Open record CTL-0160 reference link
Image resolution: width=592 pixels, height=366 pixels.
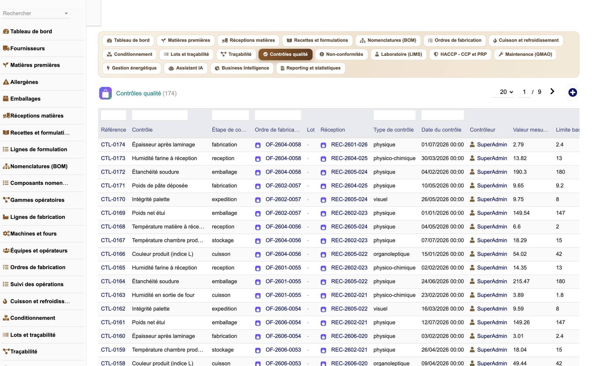pyautogui.click(x=113, y=336)
